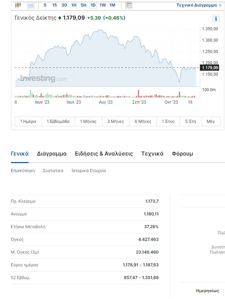Viewport: 225px width, 299px height.
Task: Choose the 1W chart interval
Action: (103, 5)
